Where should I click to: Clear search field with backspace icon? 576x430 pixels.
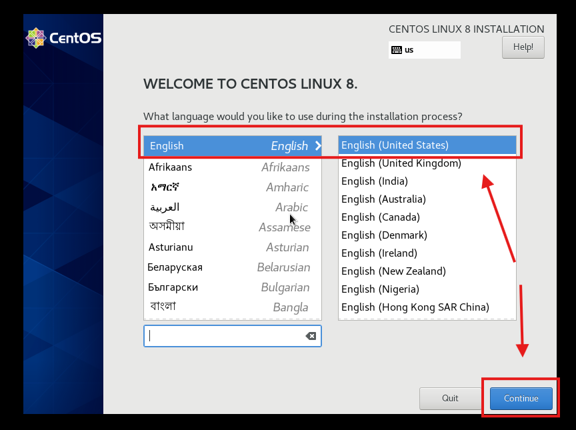(311, 336)
